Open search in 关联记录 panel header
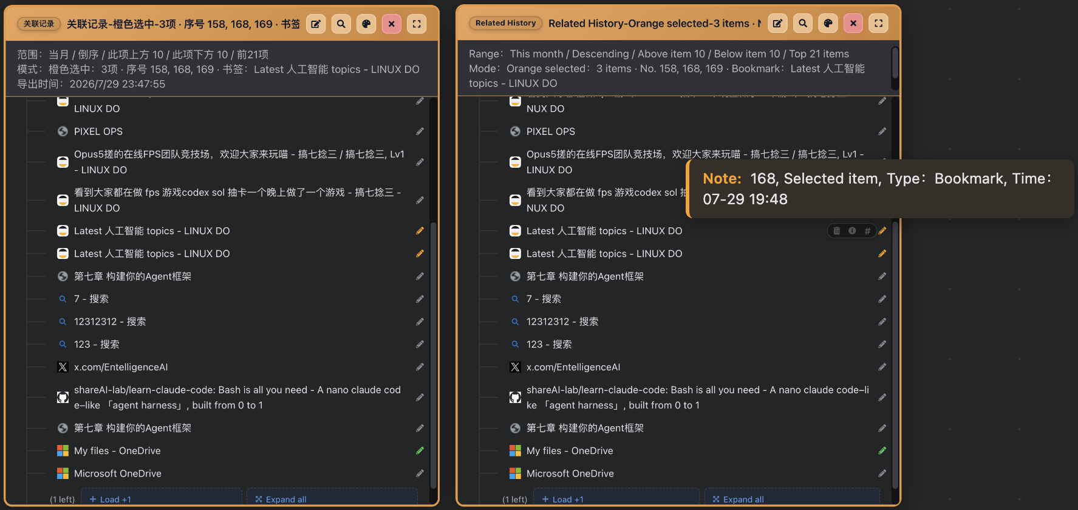The width and height of the screenshot is (1078, 510). pos(341,24)
